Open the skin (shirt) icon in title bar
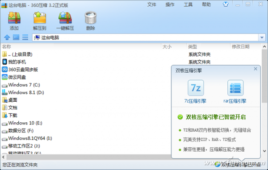The height and width of the screenshot is (170, 268). [x=226, y=4]
